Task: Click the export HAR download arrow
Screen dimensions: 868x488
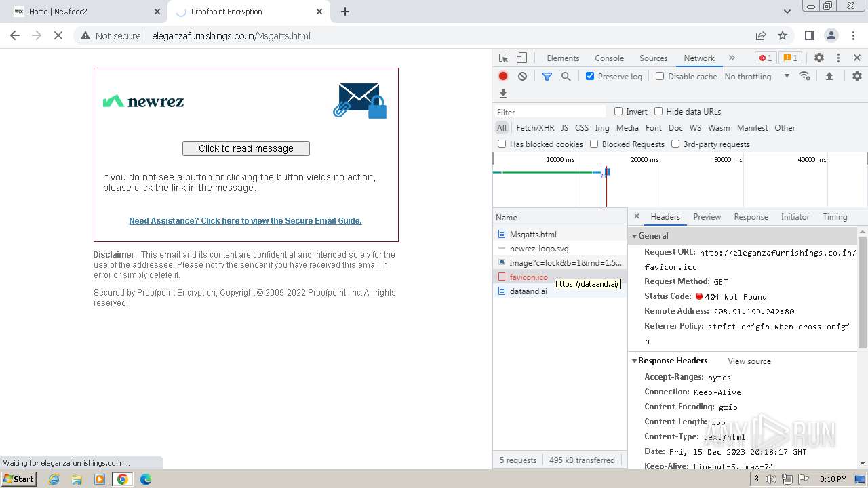Action: click(x=503, y=94)
